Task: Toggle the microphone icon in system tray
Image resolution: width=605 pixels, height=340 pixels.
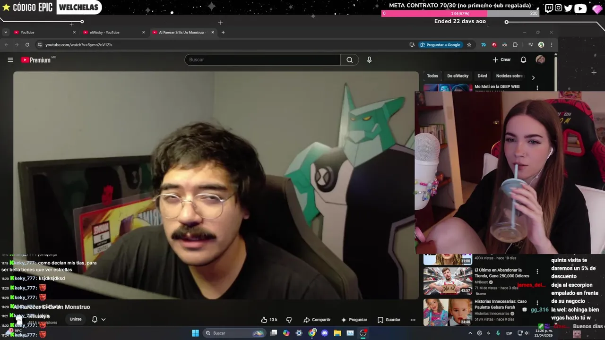Action: [498, 333]
